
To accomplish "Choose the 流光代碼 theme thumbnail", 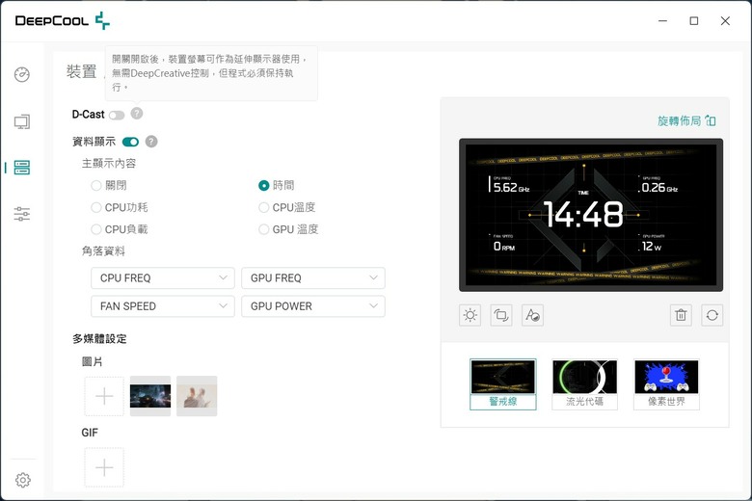I will 584,384.
